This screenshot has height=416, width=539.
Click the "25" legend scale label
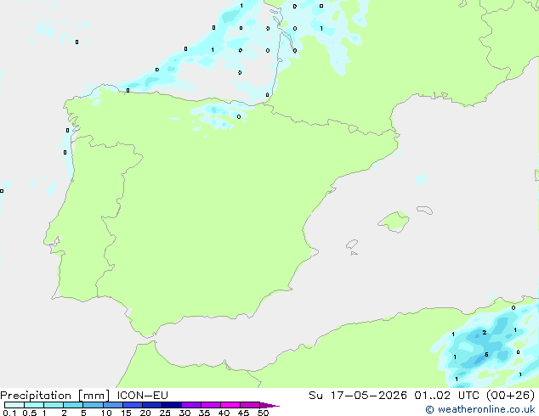click(x=165, y=413)
